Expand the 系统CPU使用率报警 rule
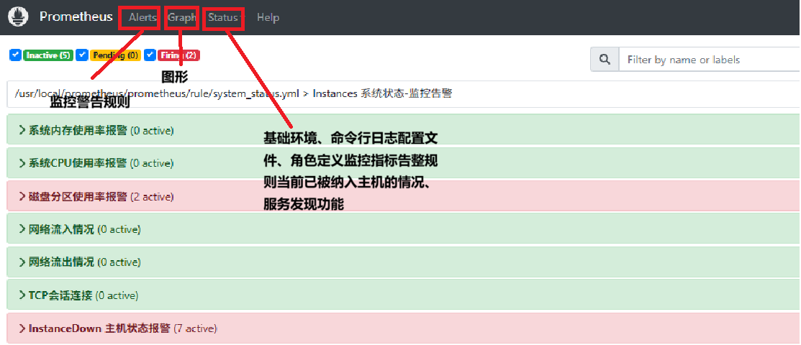The width and height of the screenshot is (801, 345). pos(404,163)
